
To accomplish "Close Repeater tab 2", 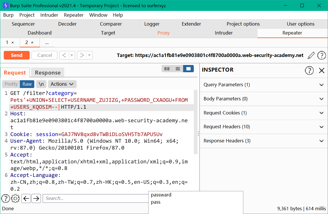I will click(32, 43).
